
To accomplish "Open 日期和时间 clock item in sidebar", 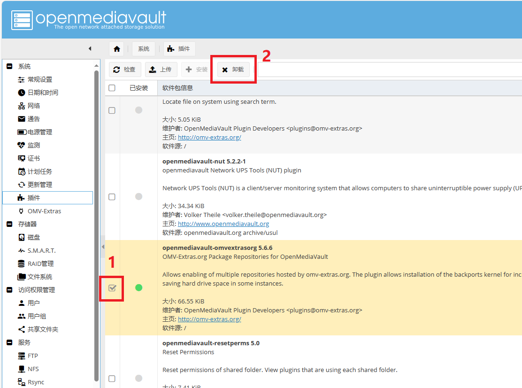I will point(43,93).
